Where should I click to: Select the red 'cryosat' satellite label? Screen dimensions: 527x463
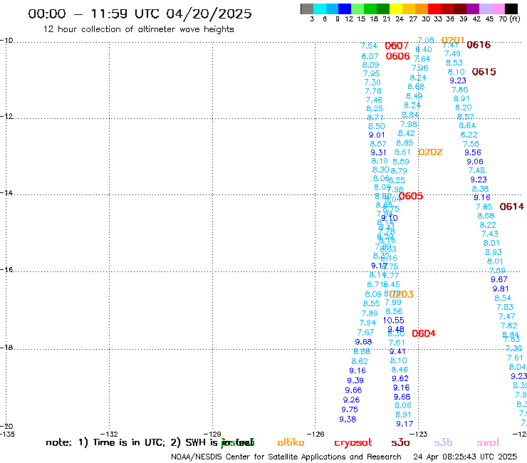pos(353,443)
